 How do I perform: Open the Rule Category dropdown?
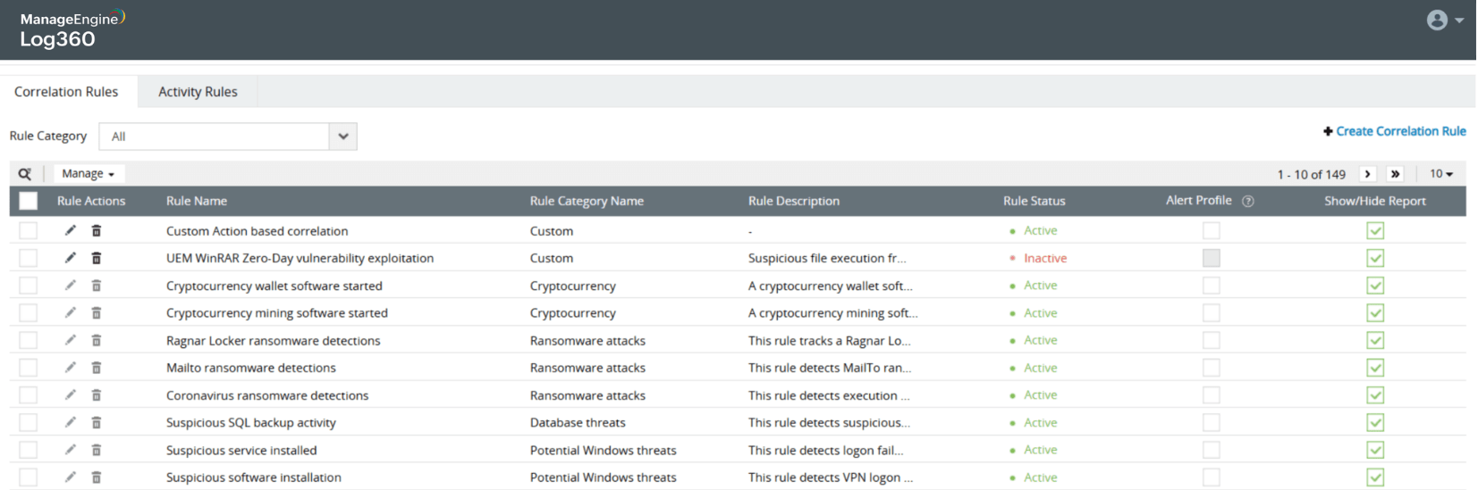(x=342, y=137)
